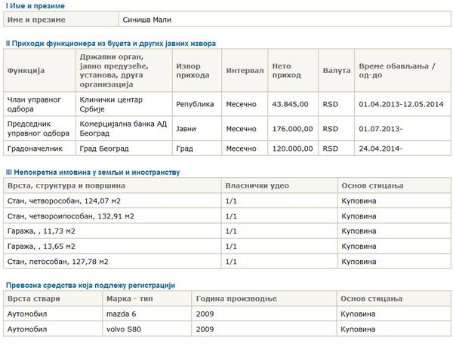Select the mazda 6 vehicle cell

click(146, 314)
